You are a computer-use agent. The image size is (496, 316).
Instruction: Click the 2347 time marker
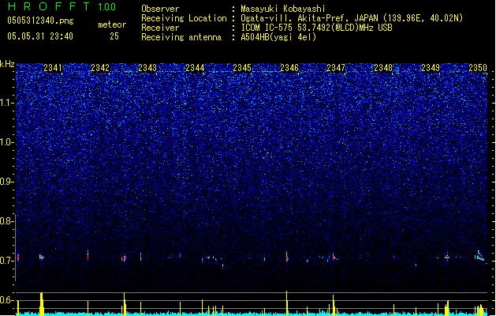pos(336,68)
